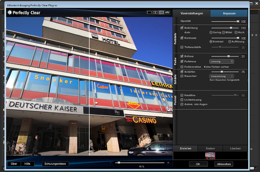Click the Erstellen preset button
260x172 pixels.
[186, 148]
